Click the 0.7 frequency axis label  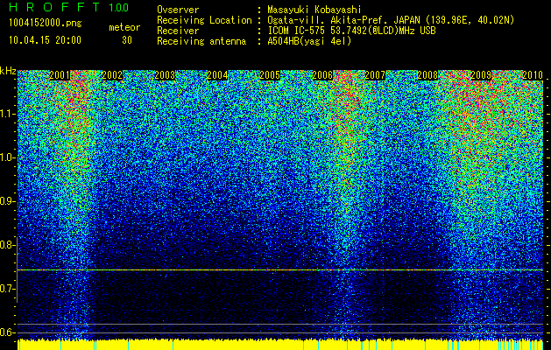click(x=8, y=289)
